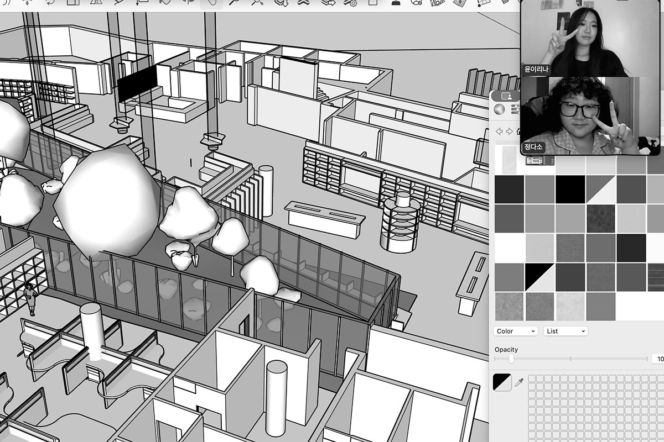Select the 정다소 video tile
The image size is (664, 442).
[591, 116]
